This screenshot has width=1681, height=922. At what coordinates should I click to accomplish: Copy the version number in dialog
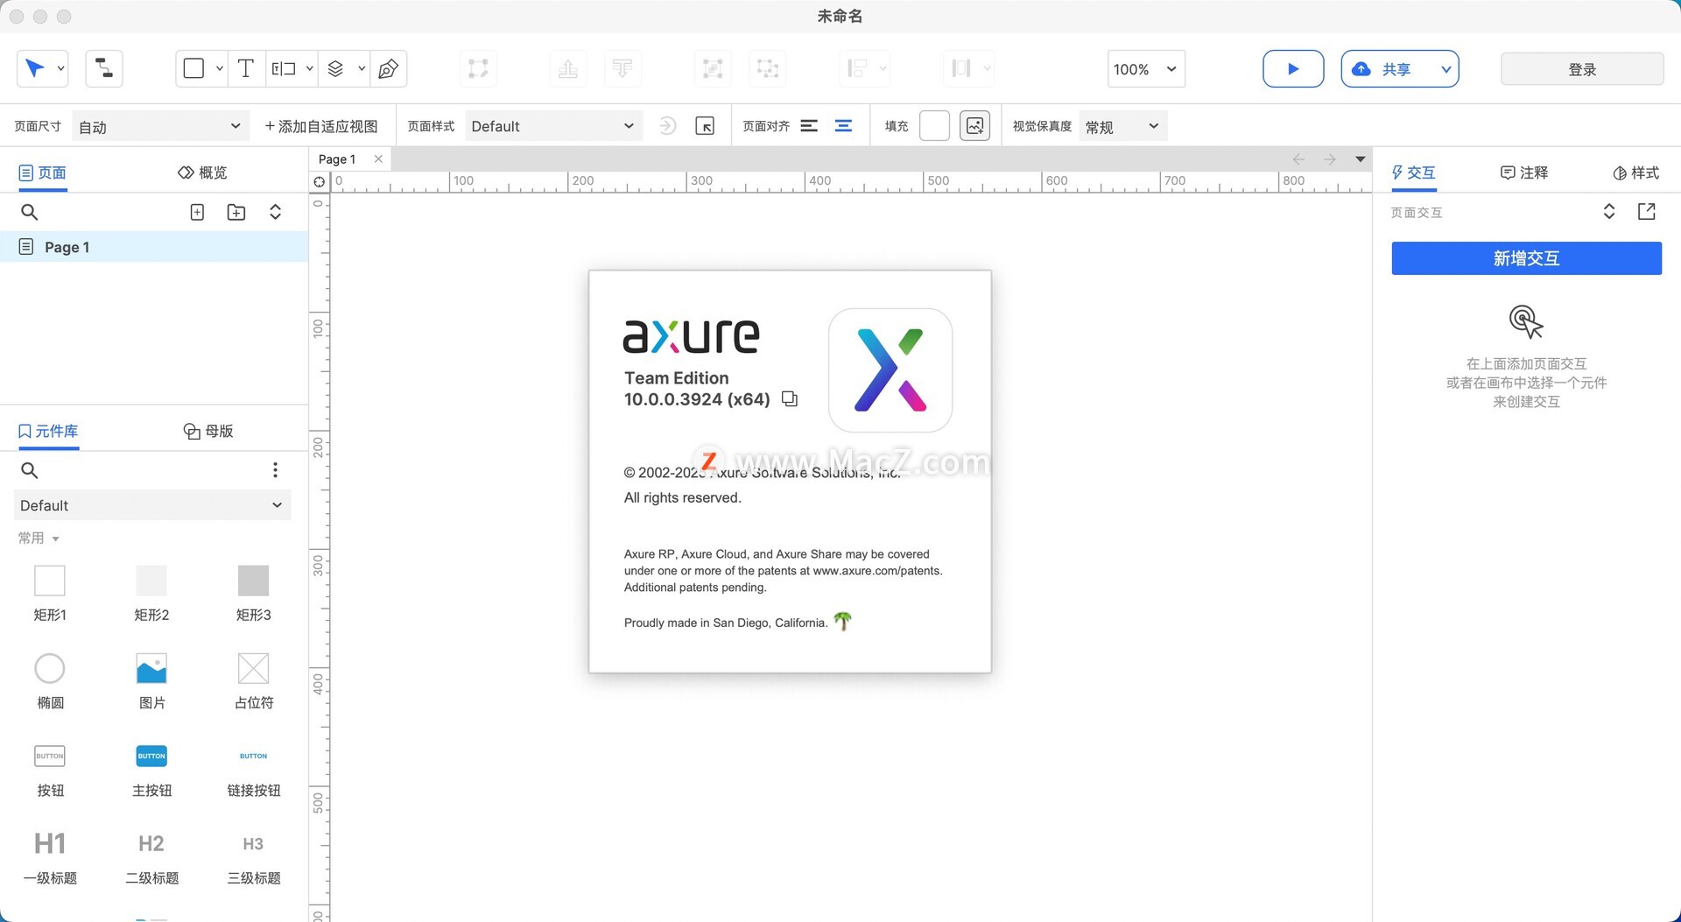789,399
